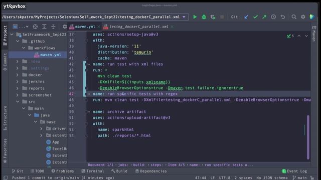Go to previous highlighted error arrow
321x180 pixels.
(x=299, y=36)
